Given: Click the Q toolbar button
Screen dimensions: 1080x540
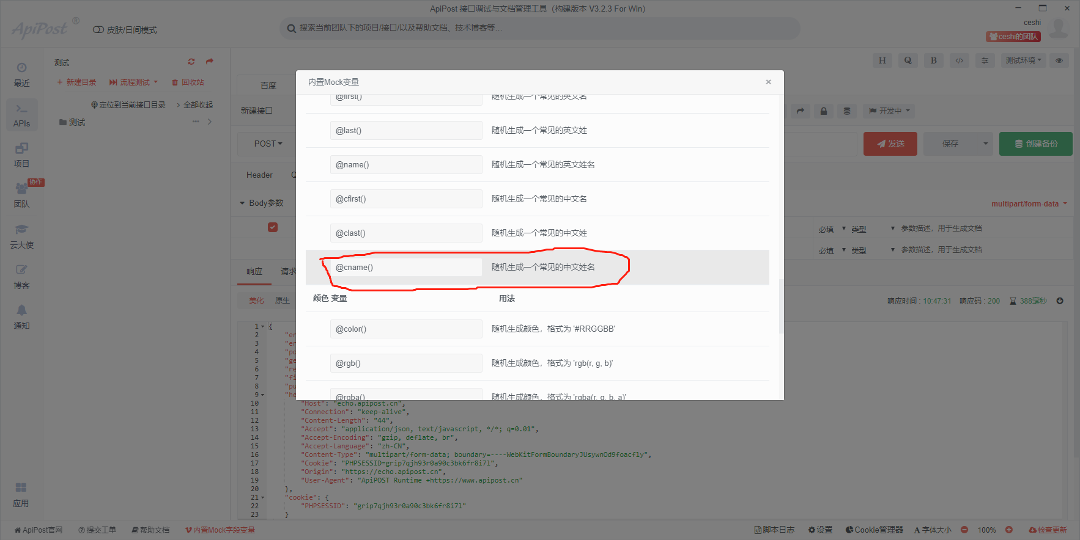Looking at the screenshot, I should [908, 60].
